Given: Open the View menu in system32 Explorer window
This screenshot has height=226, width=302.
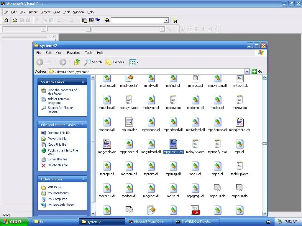Looking at the screenshot, I should 59,53.
